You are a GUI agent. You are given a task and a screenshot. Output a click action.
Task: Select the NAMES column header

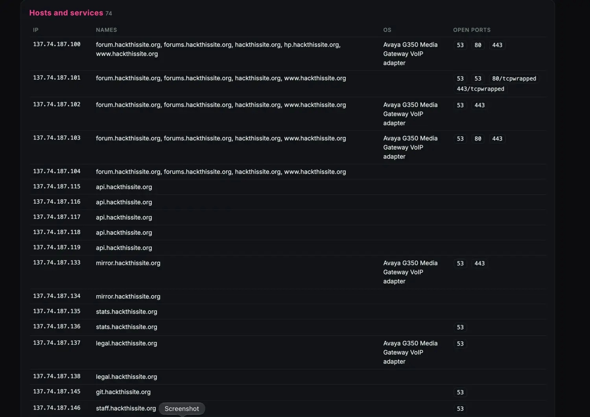point(106,30)
